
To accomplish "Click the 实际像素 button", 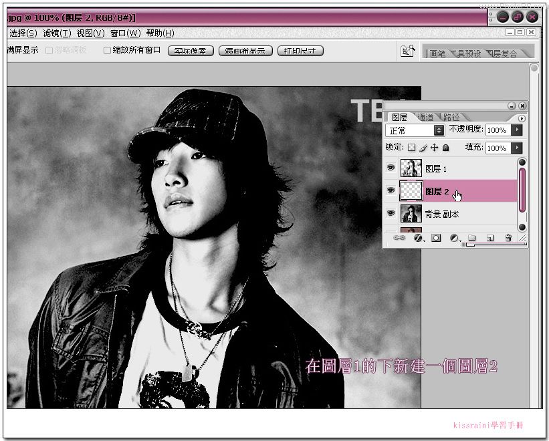I will click(191, 51).
